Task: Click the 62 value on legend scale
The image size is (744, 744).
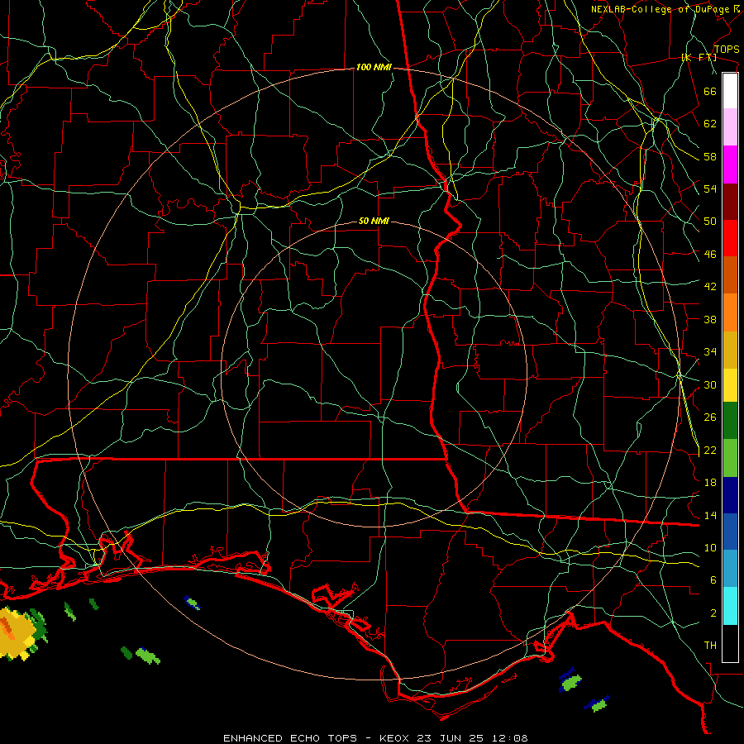Action: (x=710, y=124)
